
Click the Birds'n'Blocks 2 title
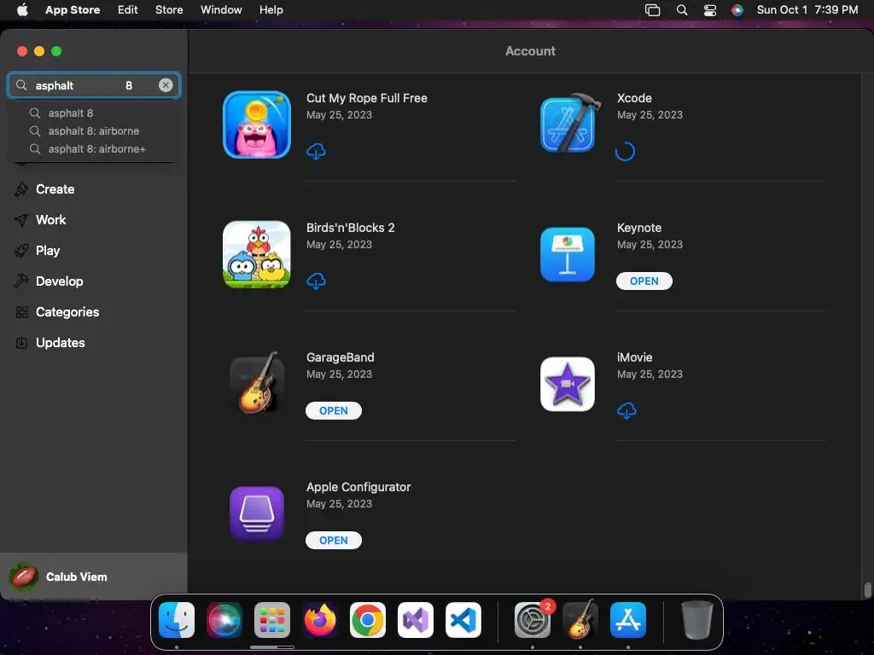click(350, 228)
